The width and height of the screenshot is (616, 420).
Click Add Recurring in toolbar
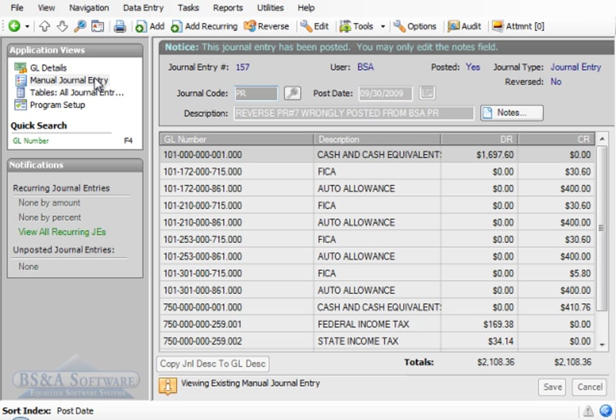(204, 26)
